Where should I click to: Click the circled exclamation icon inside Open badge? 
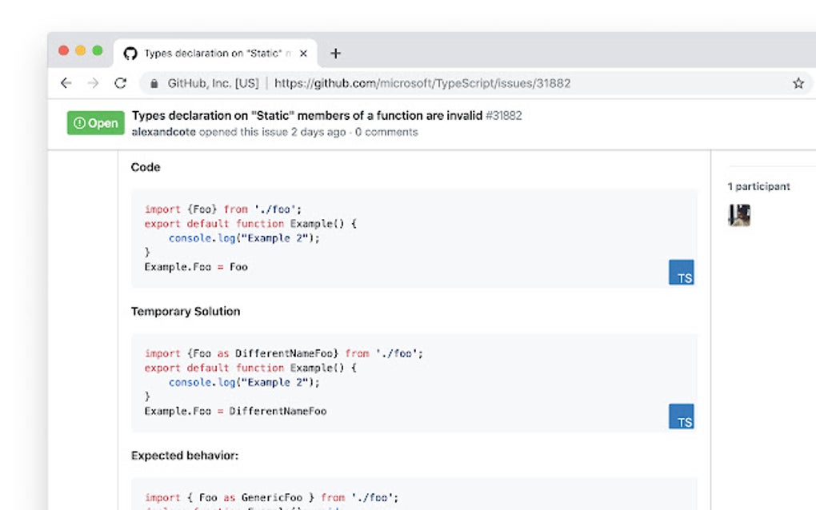[81, 123]
